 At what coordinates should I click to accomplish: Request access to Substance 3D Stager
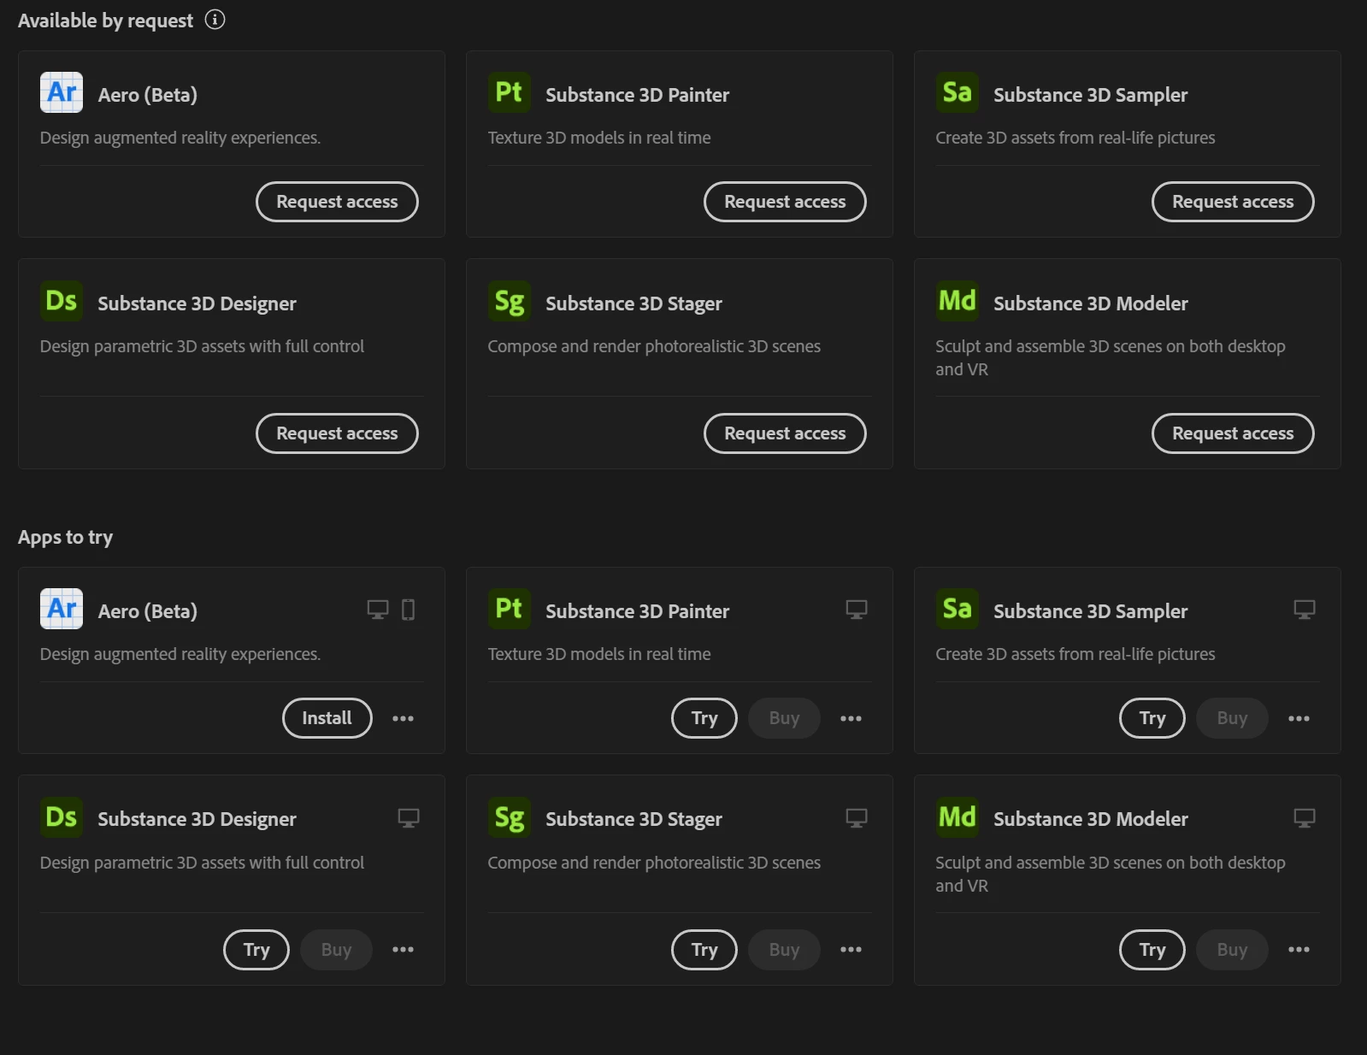coord(785,433)
